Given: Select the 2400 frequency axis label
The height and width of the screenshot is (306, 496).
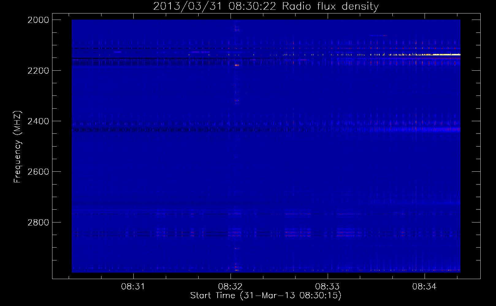Looking at the screenshot, I should coord(38,121).
